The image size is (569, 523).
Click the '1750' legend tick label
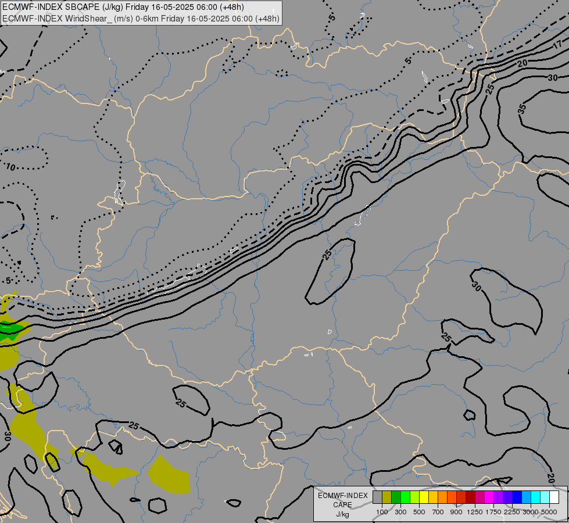click(x=493, y=512)
